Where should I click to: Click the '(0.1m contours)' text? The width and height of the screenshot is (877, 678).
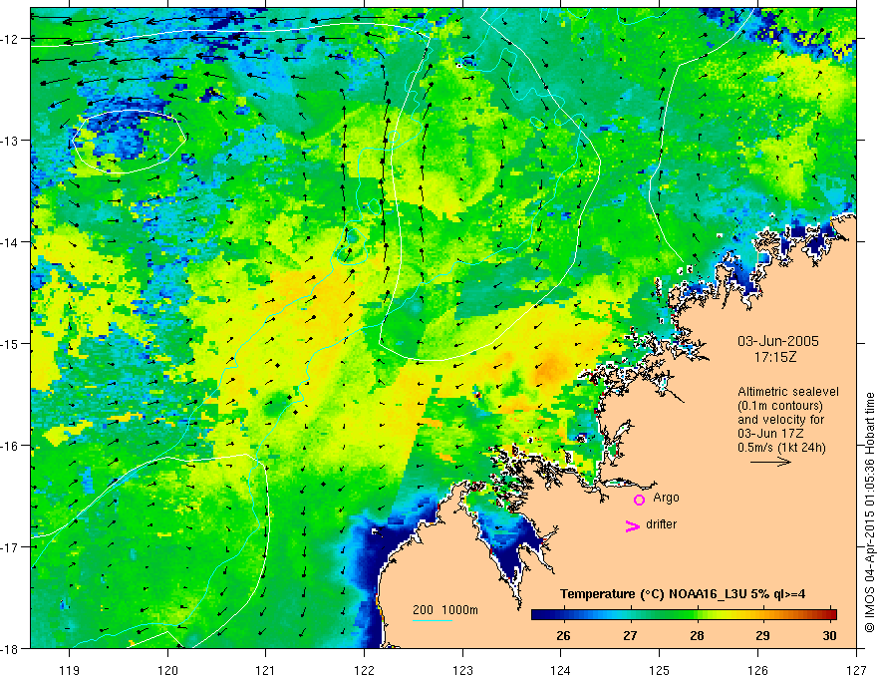click(x=780, y=406)
